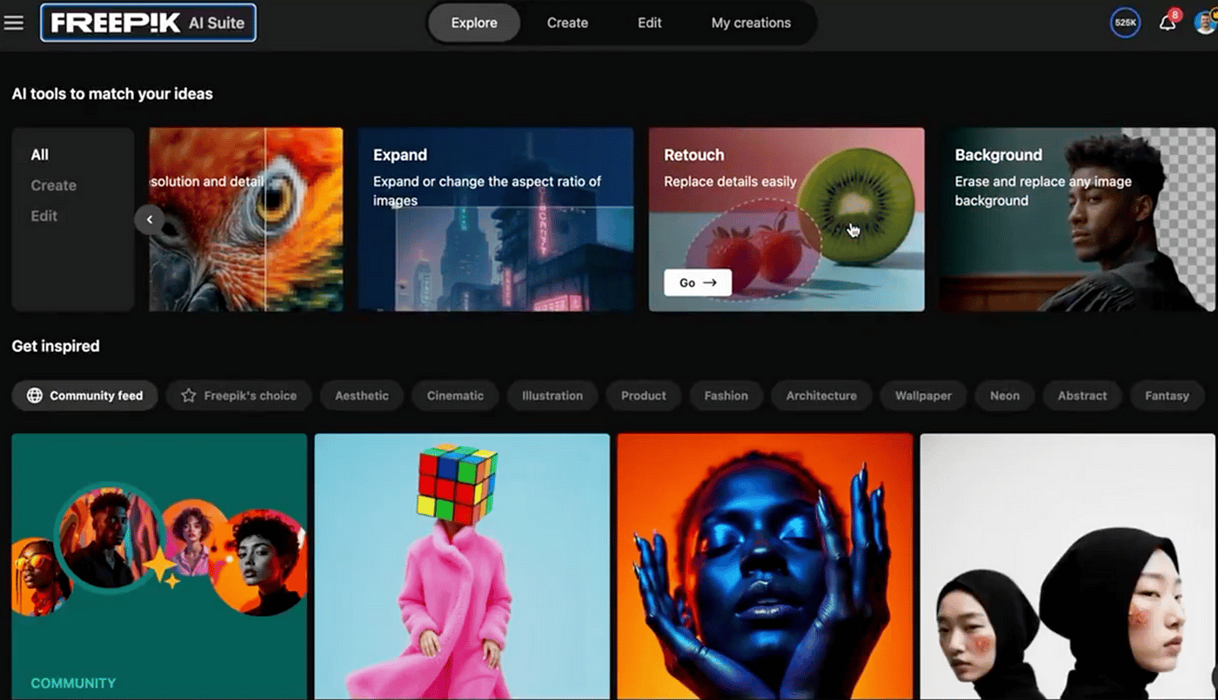This screenshot has width=1218, height=700.
Task: Open the My creations tab
Action: (x=751, y=23)
